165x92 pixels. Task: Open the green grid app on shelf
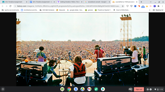pos(96,89)
